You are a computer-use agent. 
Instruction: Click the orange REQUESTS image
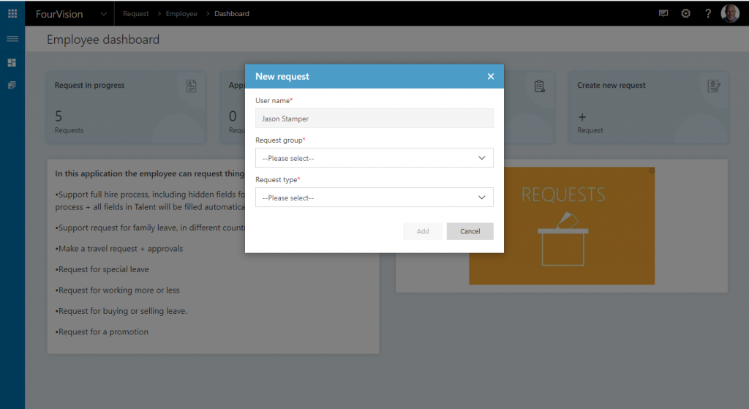562,225
